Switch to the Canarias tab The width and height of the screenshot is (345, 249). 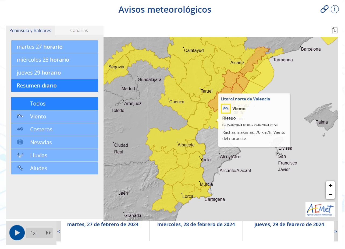79,30
